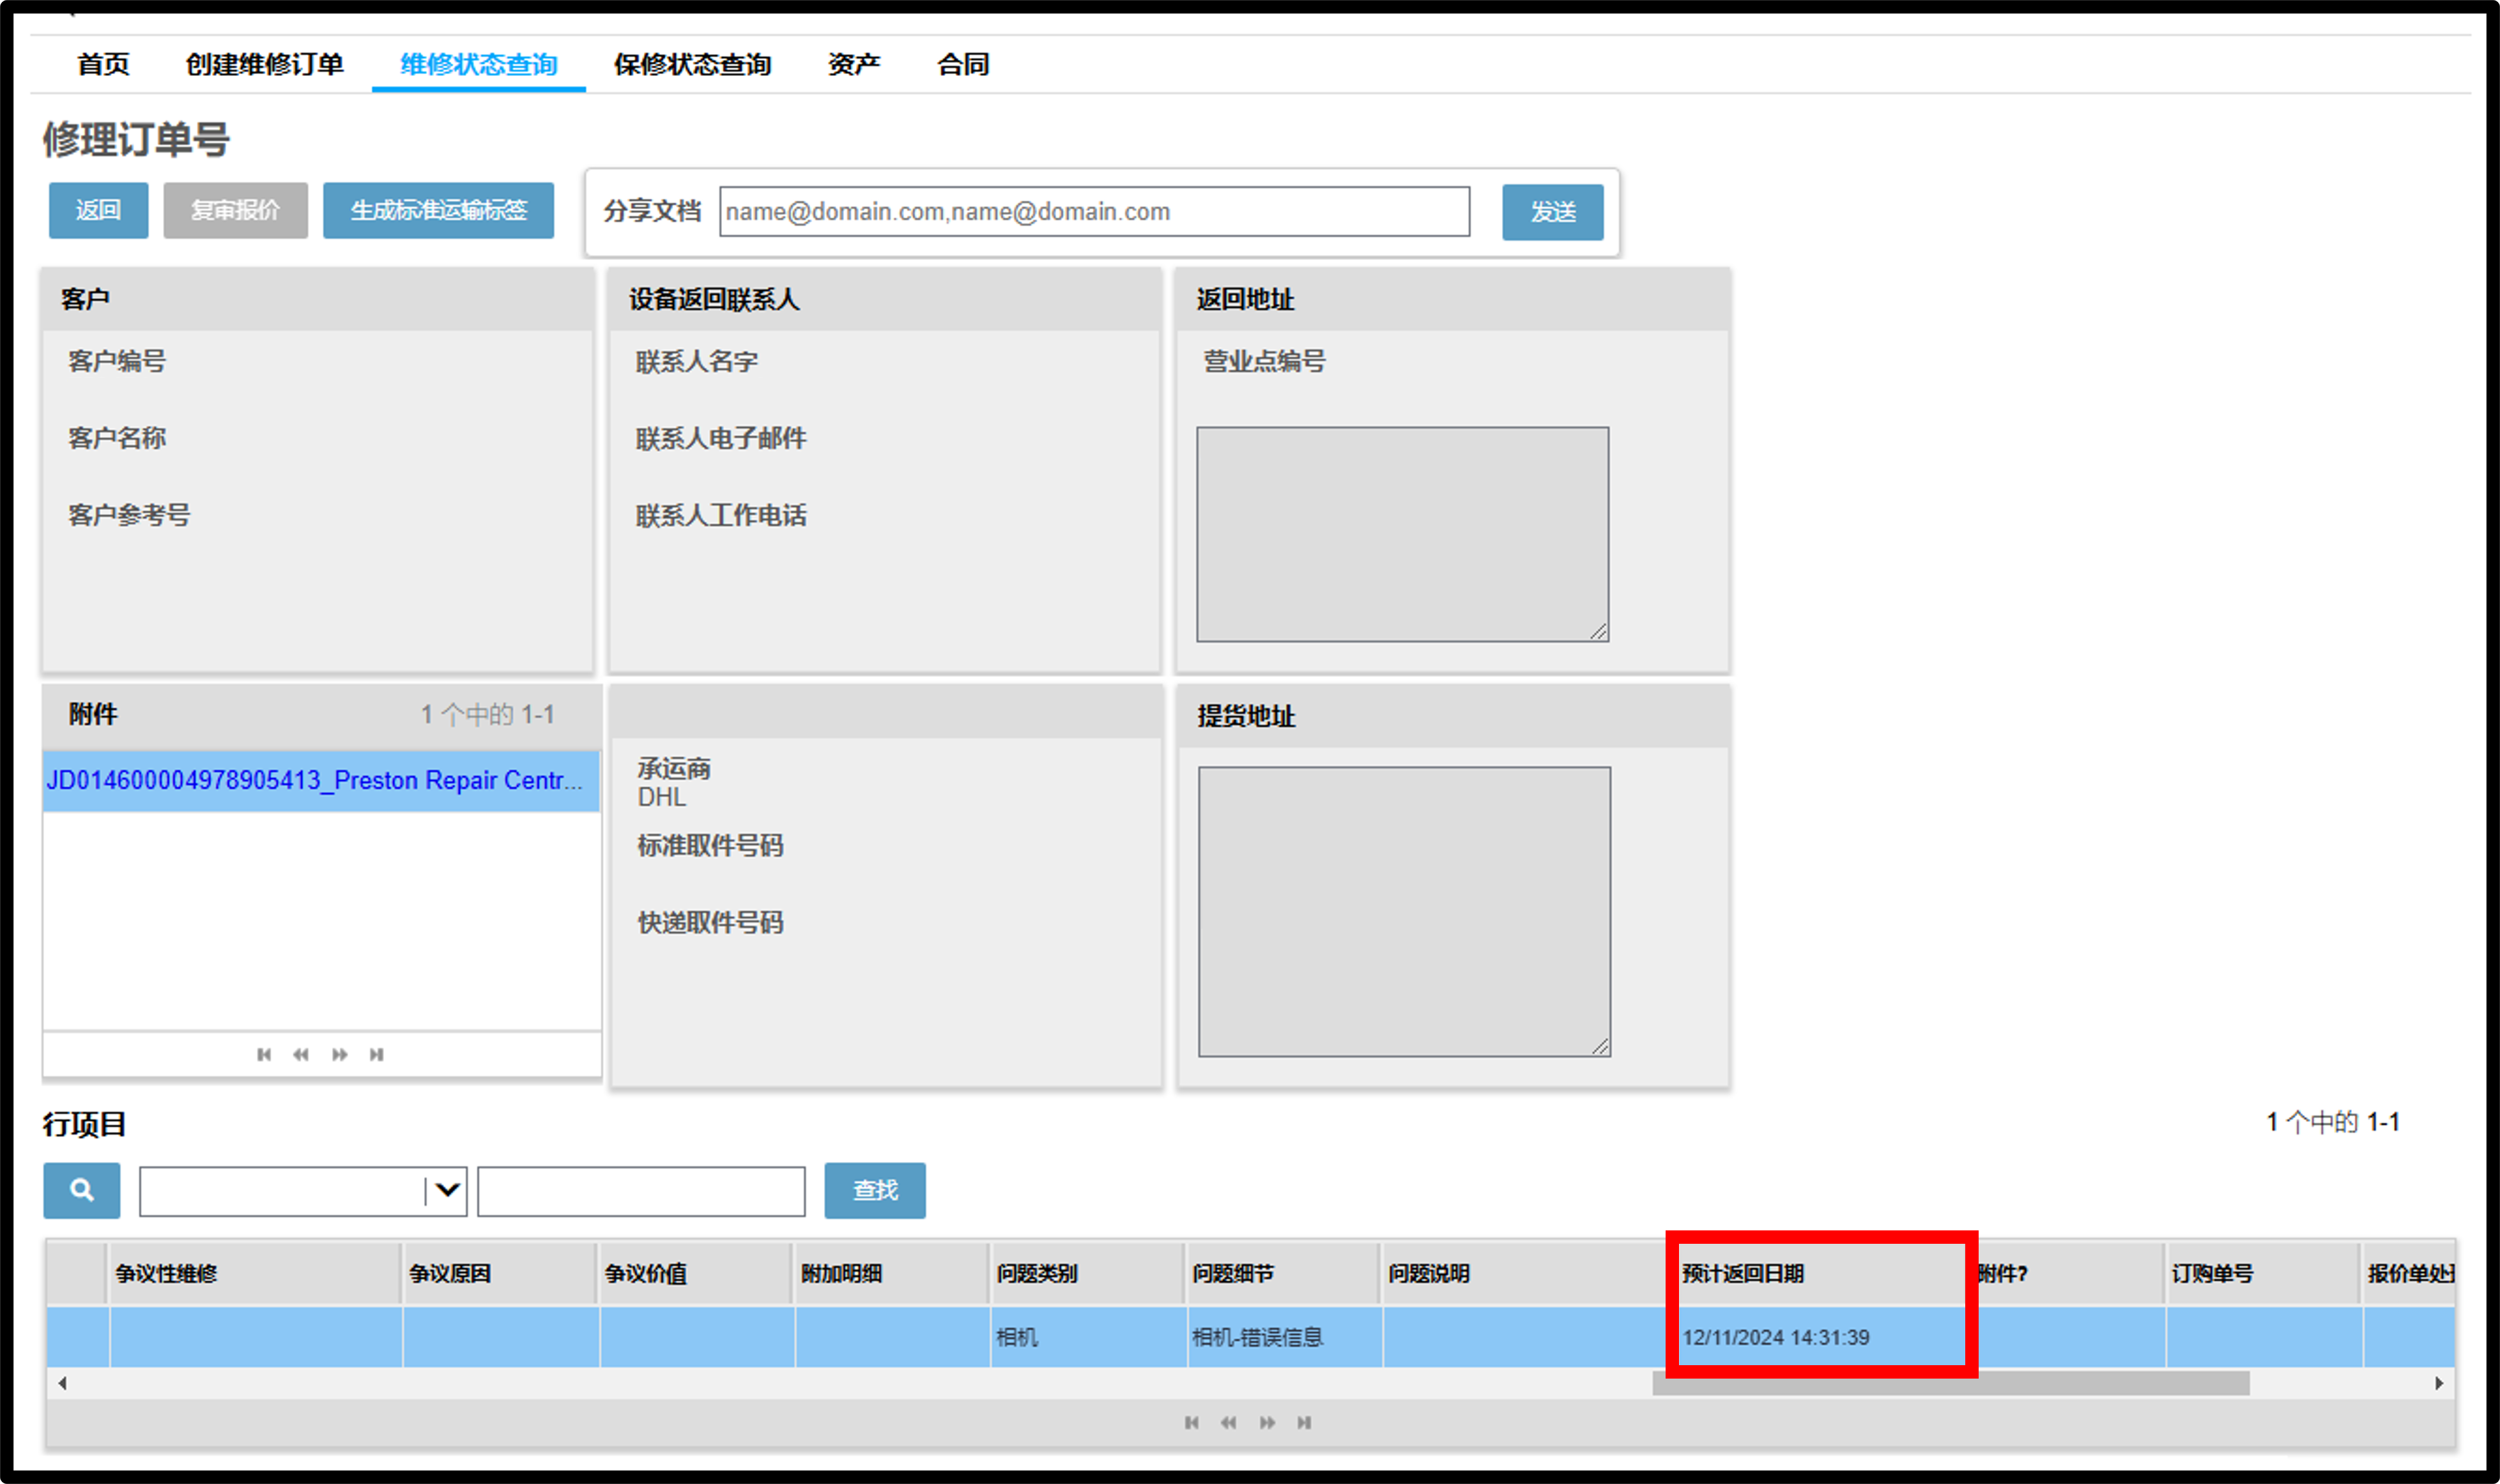Open the 首页 tab
Screen dimensions: 2500x1484
point(104,64)
